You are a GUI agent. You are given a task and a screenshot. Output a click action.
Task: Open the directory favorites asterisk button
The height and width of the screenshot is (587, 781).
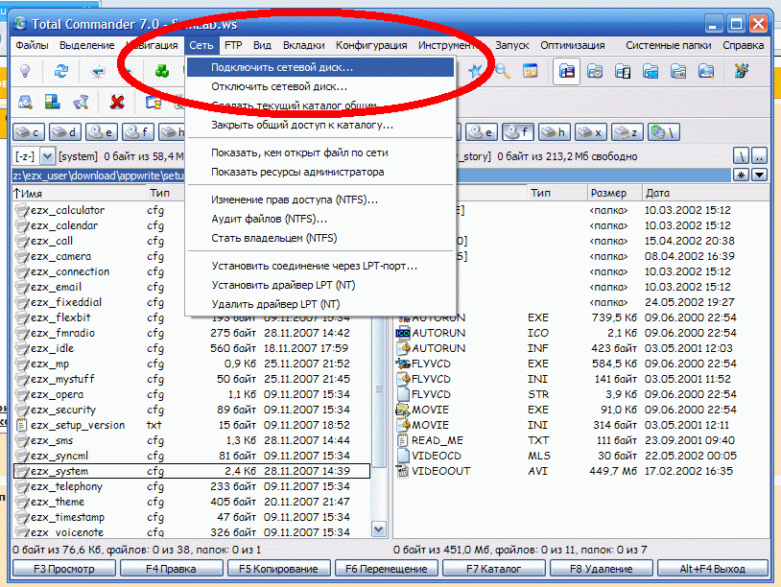741,176
